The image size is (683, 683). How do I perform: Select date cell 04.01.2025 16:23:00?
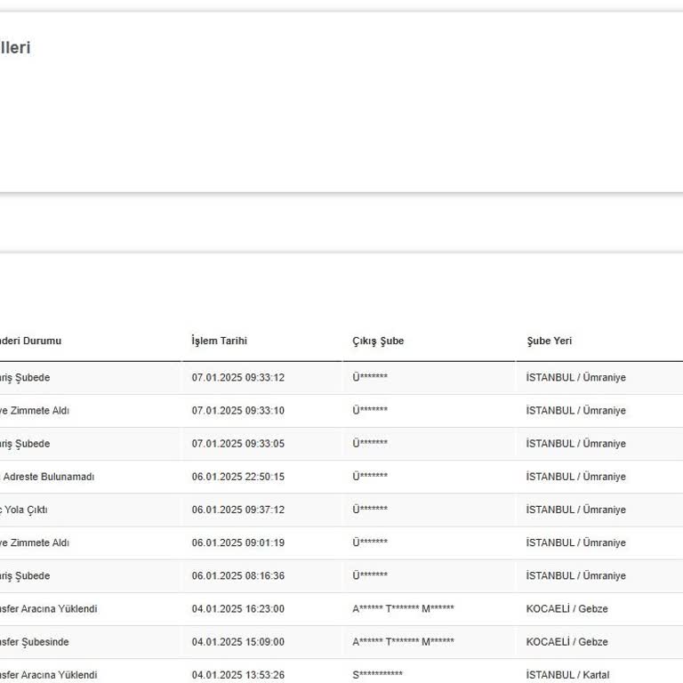pos(238,609)
